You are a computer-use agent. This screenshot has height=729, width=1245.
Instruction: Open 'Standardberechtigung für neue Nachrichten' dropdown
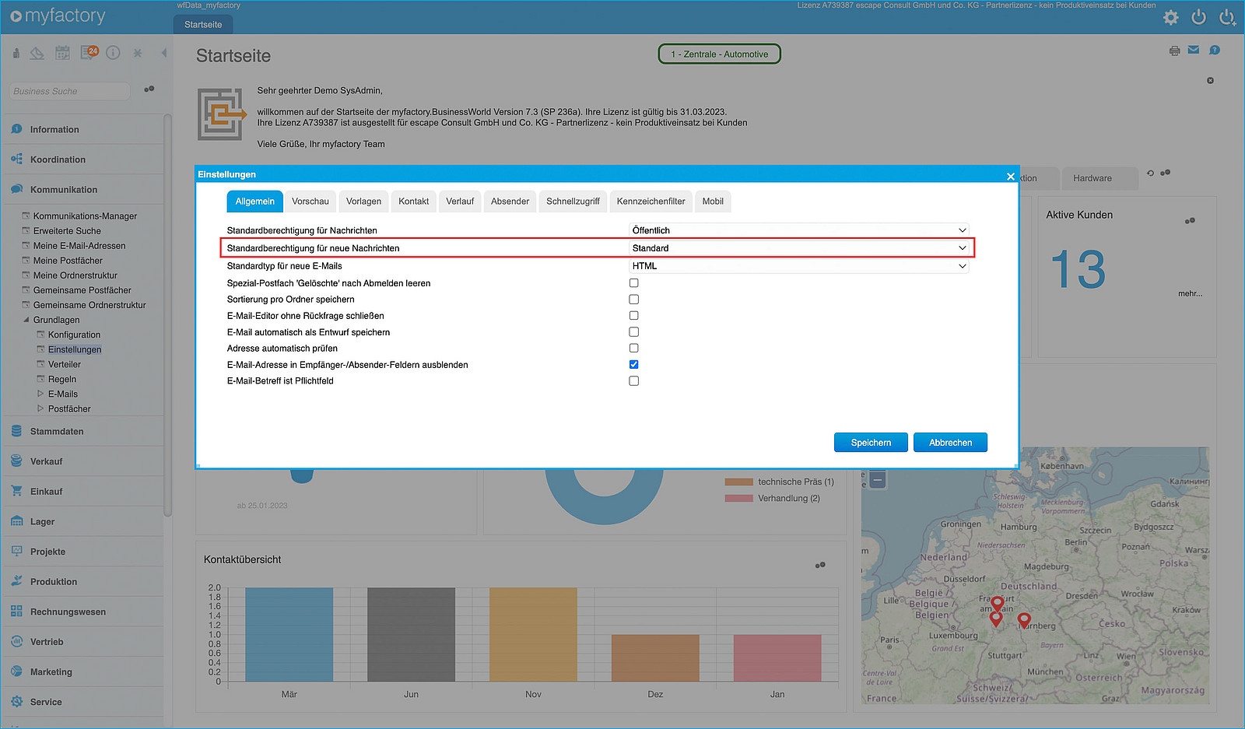pos(799,248)
